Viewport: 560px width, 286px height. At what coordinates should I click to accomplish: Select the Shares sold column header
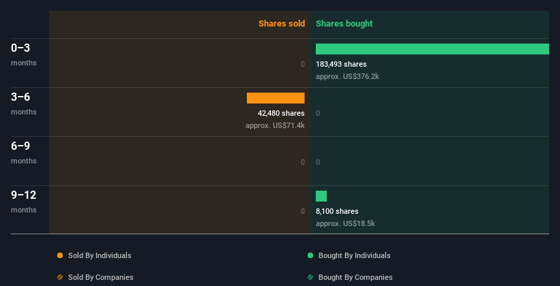tap(281, 24)
